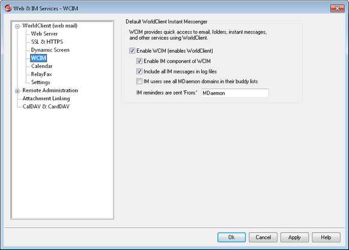349x250 pixels.
Task: Click the Ok button
Action: pyautogui.click(x=231, y=237)
